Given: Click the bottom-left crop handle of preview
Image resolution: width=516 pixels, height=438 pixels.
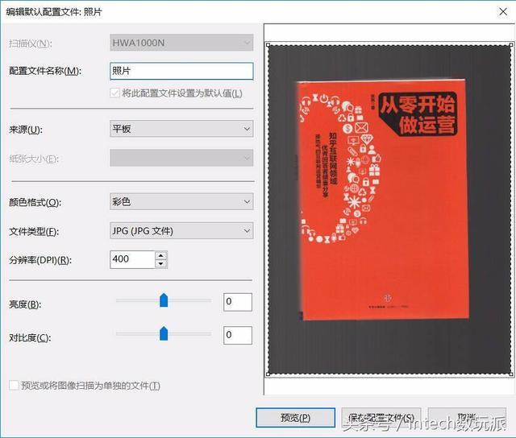Looking at the screenshot, I should [x=268, y=374].
